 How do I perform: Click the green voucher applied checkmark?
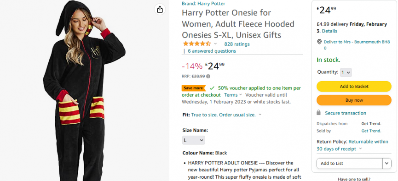pyautogui.click(x=212, y=88)
